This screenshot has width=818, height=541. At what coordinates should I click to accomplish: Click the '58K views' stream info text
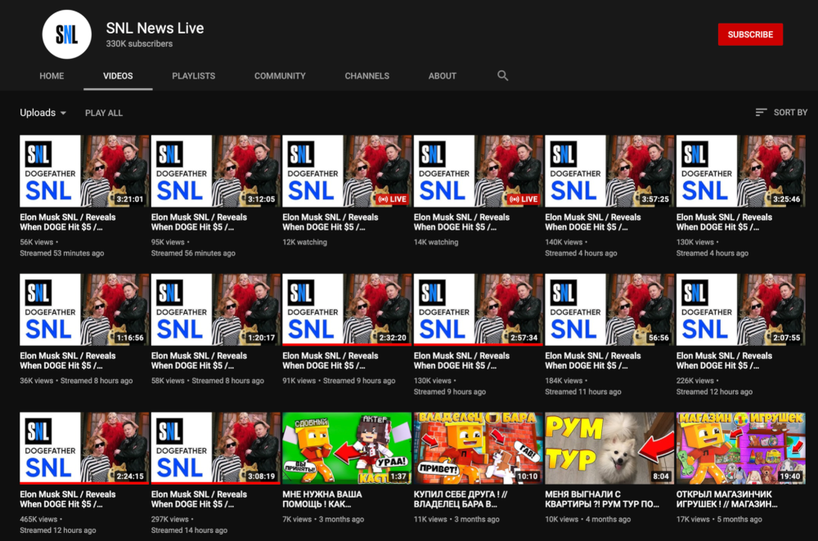(x=208, y=381)
